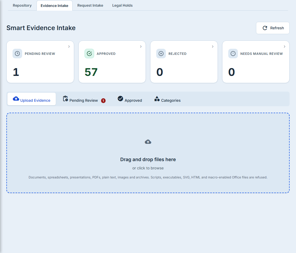Click the circular refresh arrow icon
Viewport: 296px width, 253px height.
tap(265, 28)
